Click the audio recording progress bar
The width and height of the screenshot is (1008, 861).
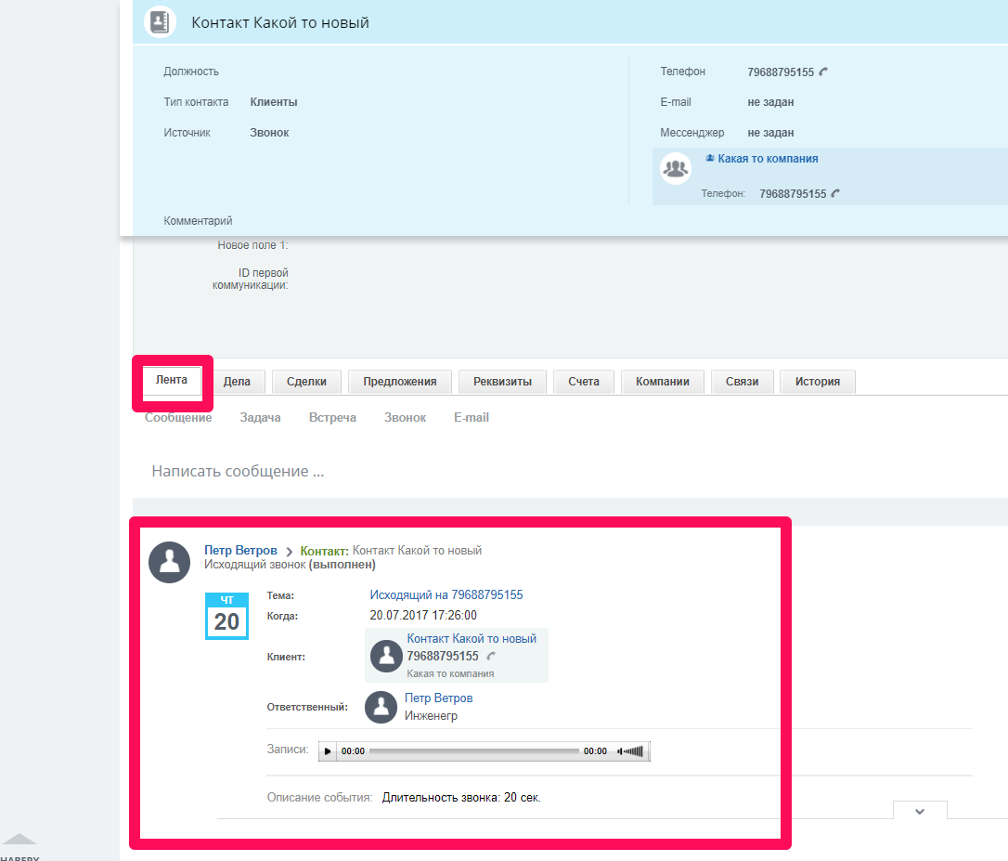tap(473, 750)
